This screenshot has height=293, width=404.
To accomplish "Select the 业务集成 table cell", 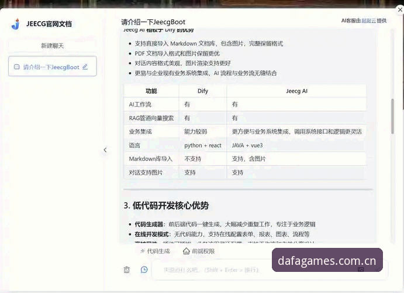I will (x=151, y=132).
